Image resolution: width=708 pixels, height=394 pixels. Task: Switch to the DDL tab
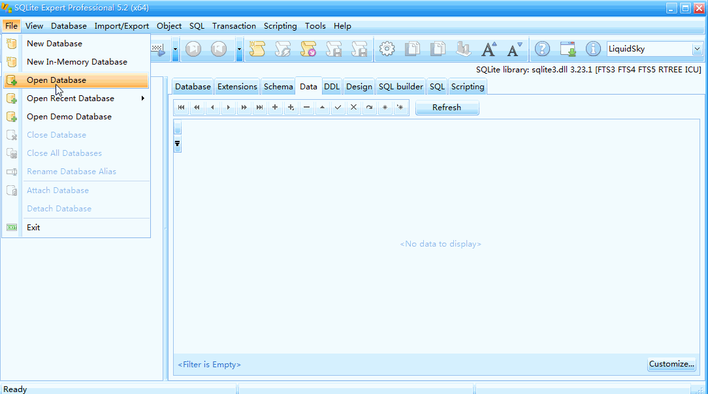coord(331,87)
